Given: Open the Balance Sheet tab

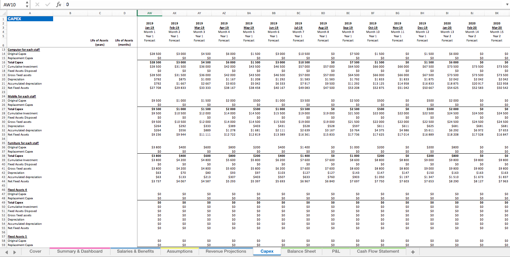Looking at the screenshot, I should [x=301, y=251].
